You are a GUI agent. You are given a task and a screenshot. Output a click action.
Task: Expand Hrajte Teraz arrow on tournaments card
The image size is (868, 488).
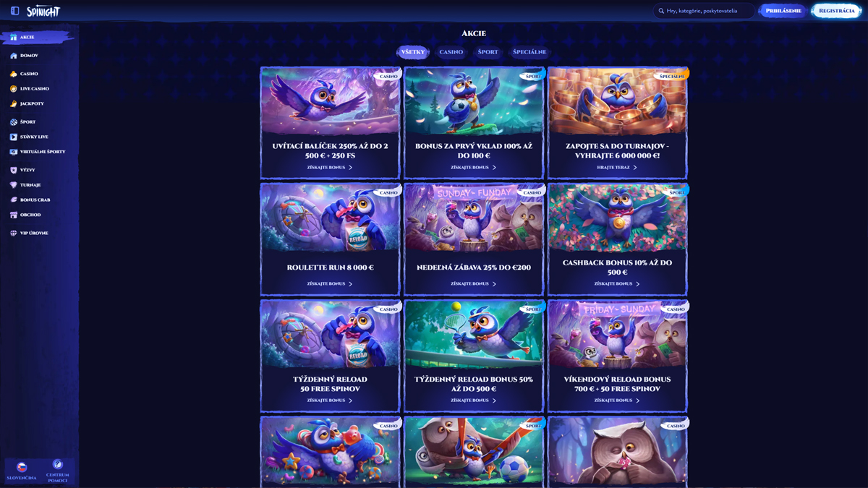coord(635,168)
